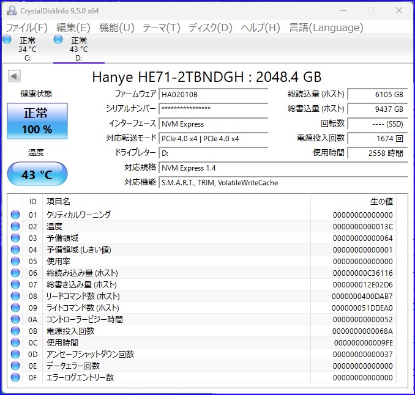Click status orb of 電源投入回数 attribute row

tap(15, 331)
